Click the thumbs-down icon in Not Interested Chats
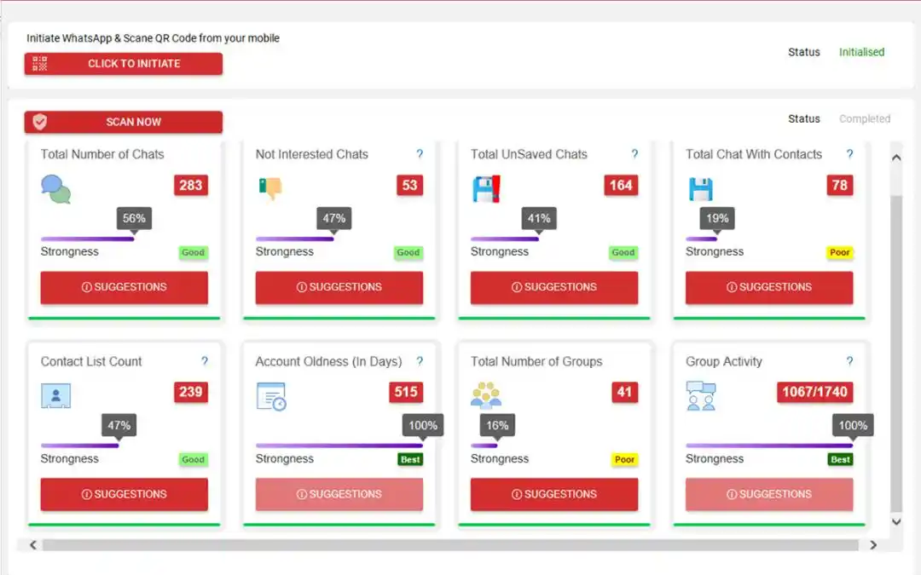 pos(269,188)
